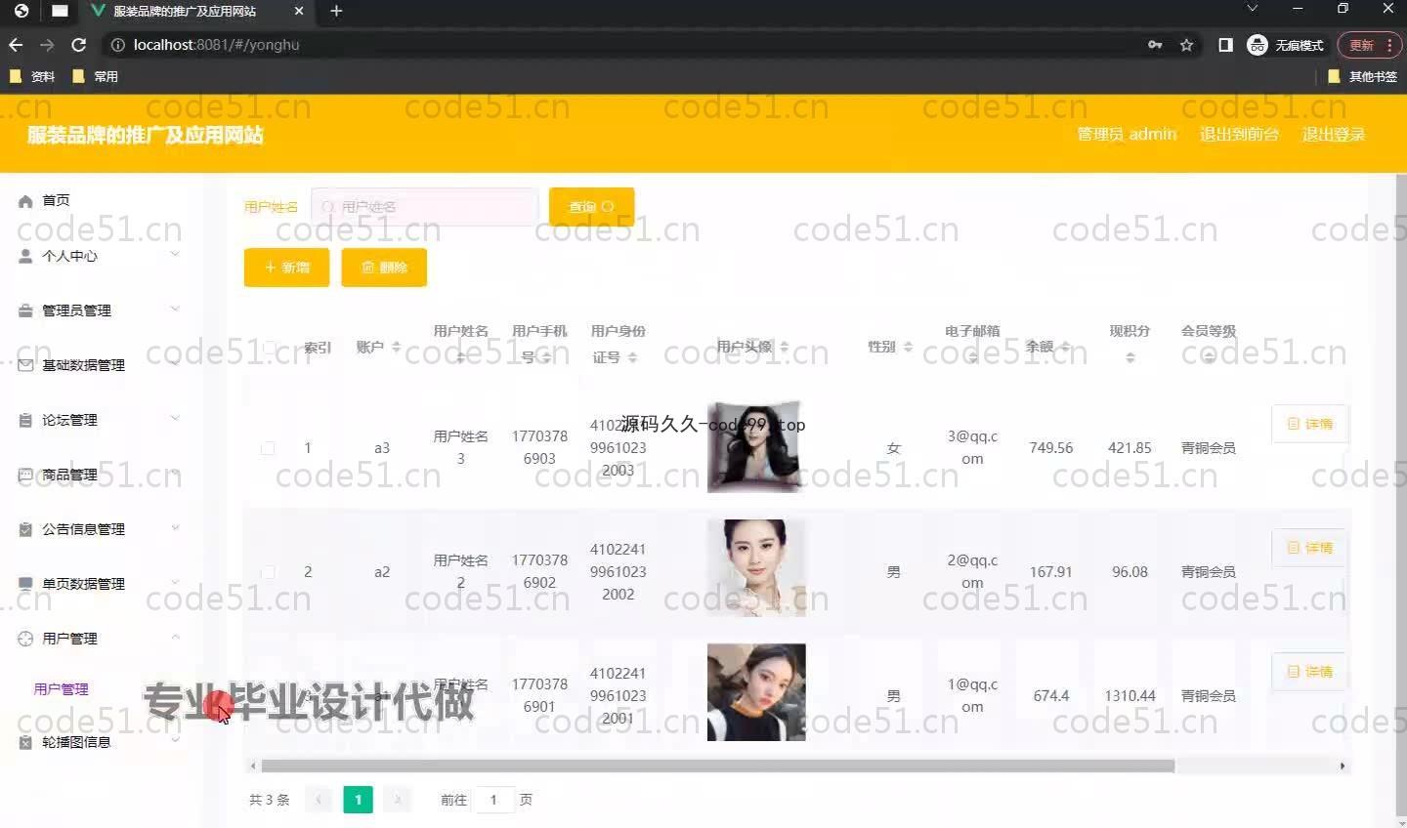Viewport: 1407px width, 828px height.
Task: Bookmark this page with star icon
Action: pyautogui.click(x=1186, y=45)
